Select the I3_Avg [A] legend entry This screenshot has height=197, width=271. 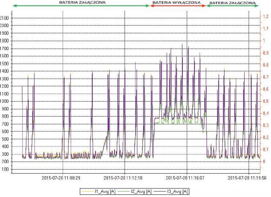tap(171, 191)
